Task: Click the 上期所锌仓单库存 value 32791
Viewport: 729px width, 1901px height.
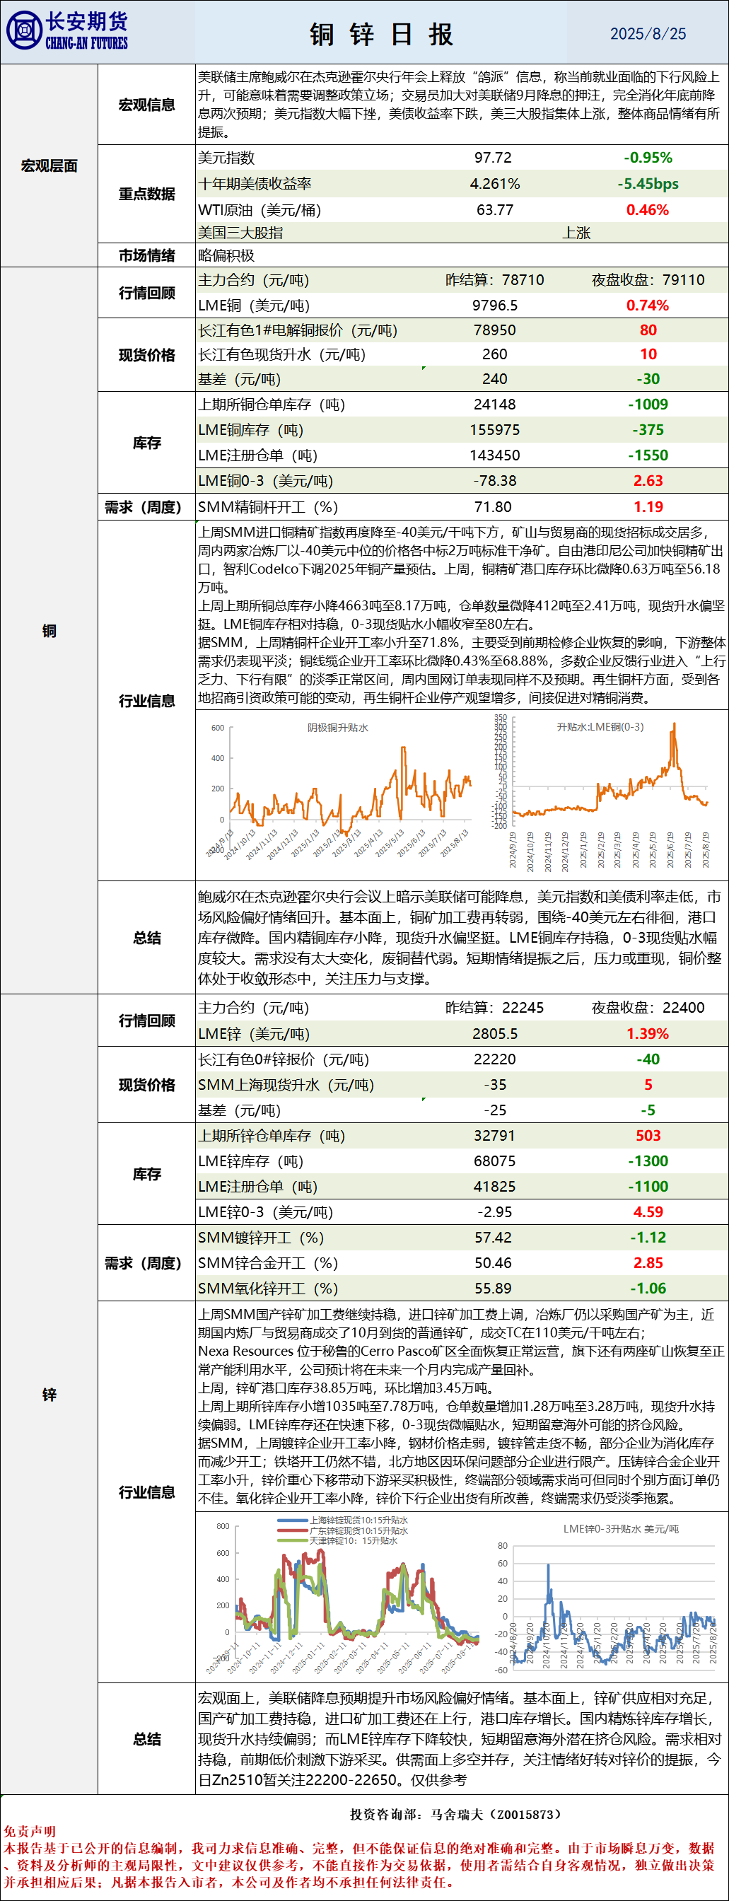Action: 494,1135
